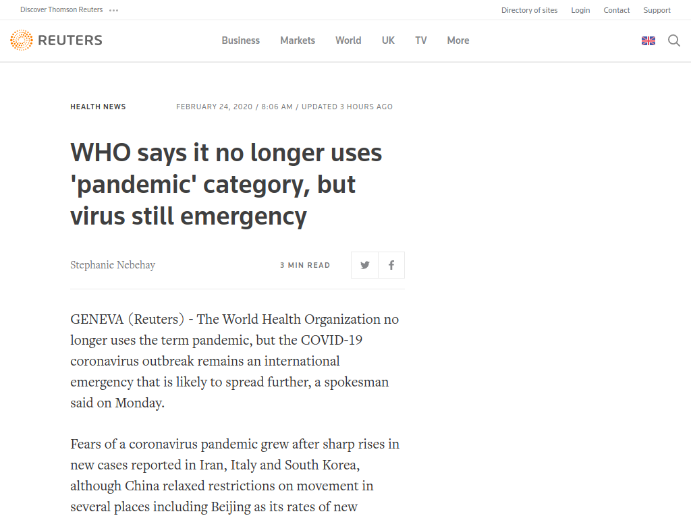Open the search magnifier icon
The width and height of the screenshot is (691, 518).
674,40
